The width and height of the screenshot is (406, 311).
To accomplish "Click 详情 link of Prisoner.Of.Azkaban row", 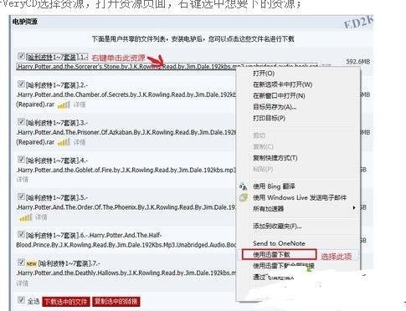I will (x=80, y=142).
